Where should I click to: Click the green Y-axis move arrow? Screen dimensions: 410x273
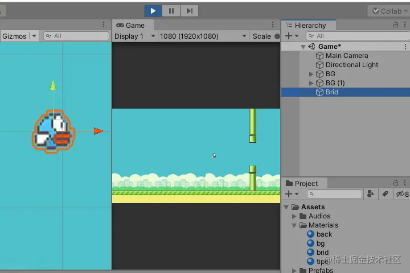pos(53,85)
